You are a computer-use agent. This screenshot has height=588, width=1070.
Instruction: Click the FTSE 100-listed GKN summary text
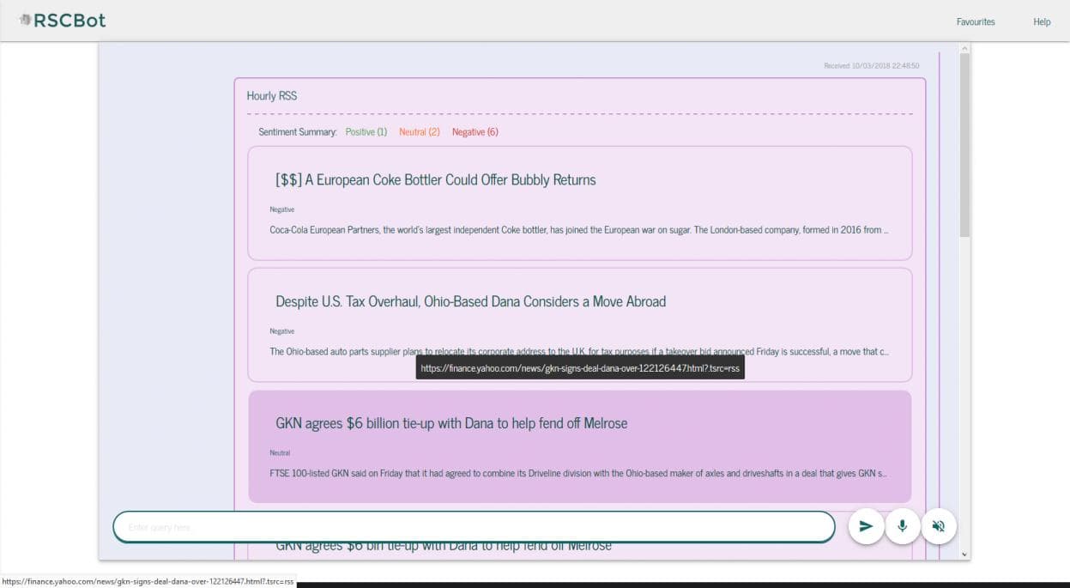click(578, 474)
